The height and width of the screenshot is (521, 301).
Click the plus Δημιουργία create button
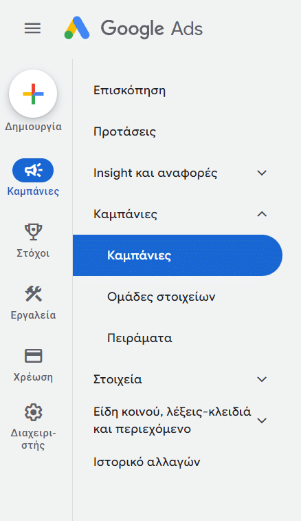33,94
